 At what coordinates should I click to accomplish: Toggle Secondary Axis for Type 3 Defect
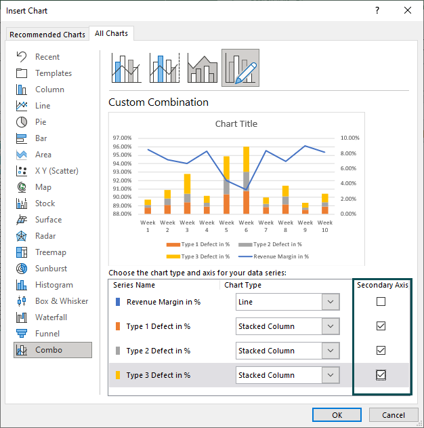[x=381, y=375]
